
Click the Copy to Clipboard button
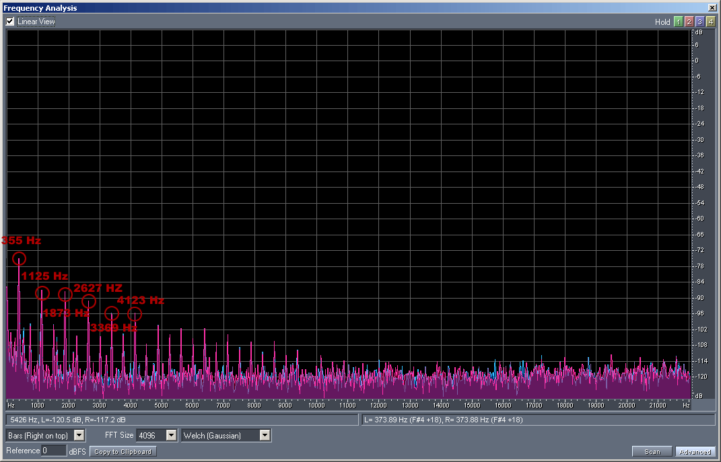pyautogui.click(x=123, y=451)
